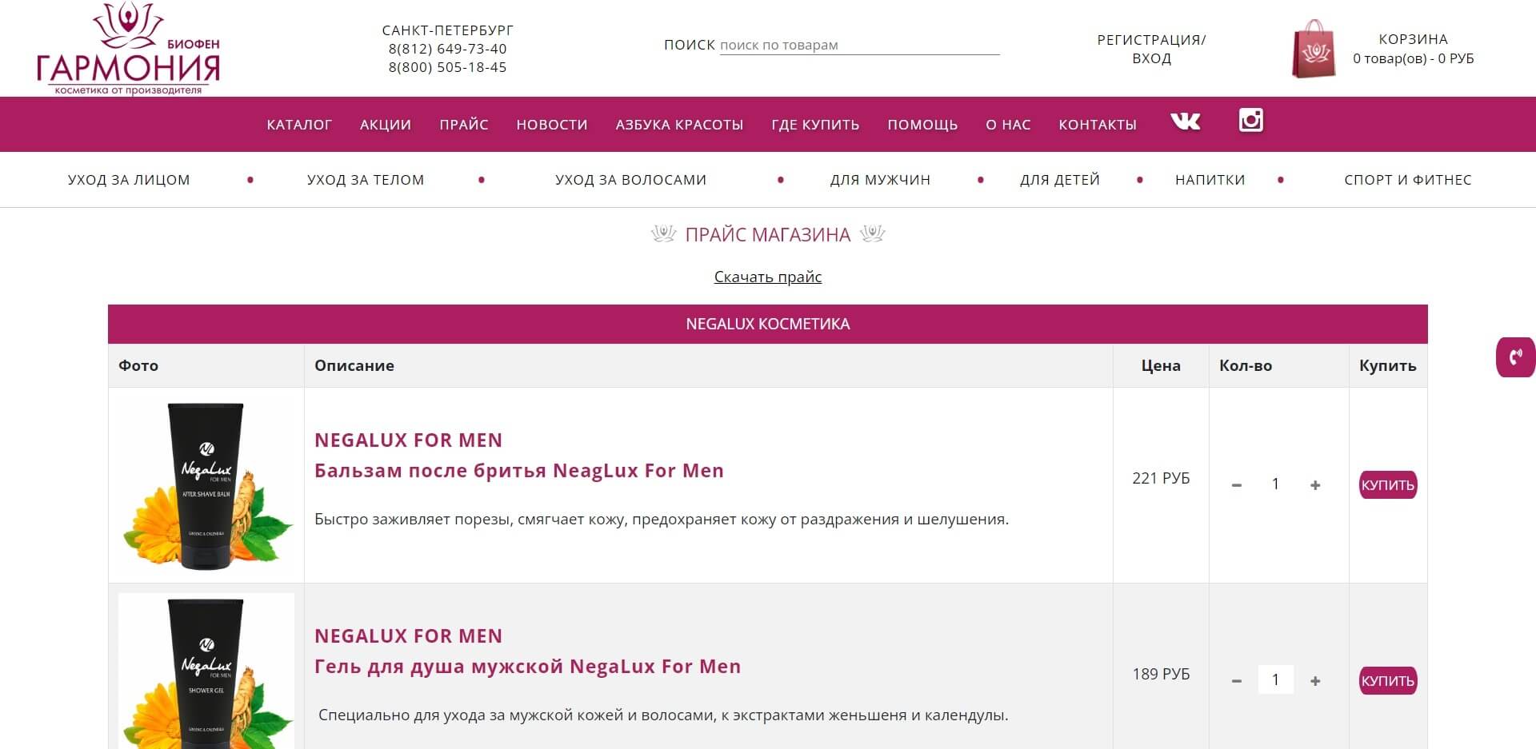Decrease quantity for after-shave balm
Viewport: 1536px width, 749px height.
[x=1237, y=485]
